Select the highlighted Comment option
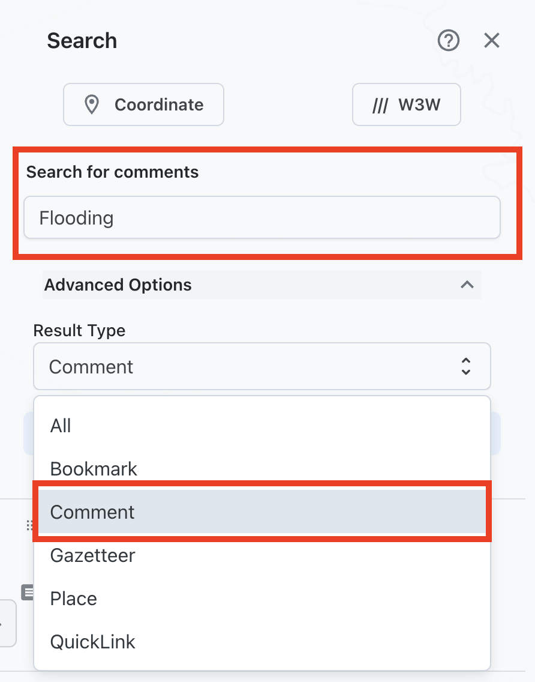535x682 pixels. pos(92,512)
